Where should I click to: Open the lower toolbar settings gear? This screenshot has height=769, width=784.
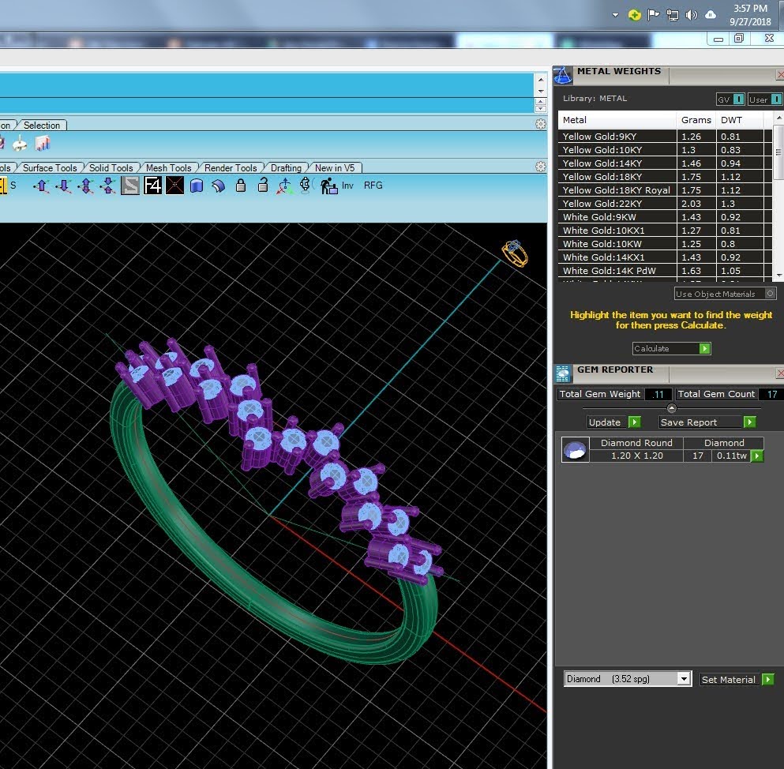pyautogui.click(x=541, y=167)
